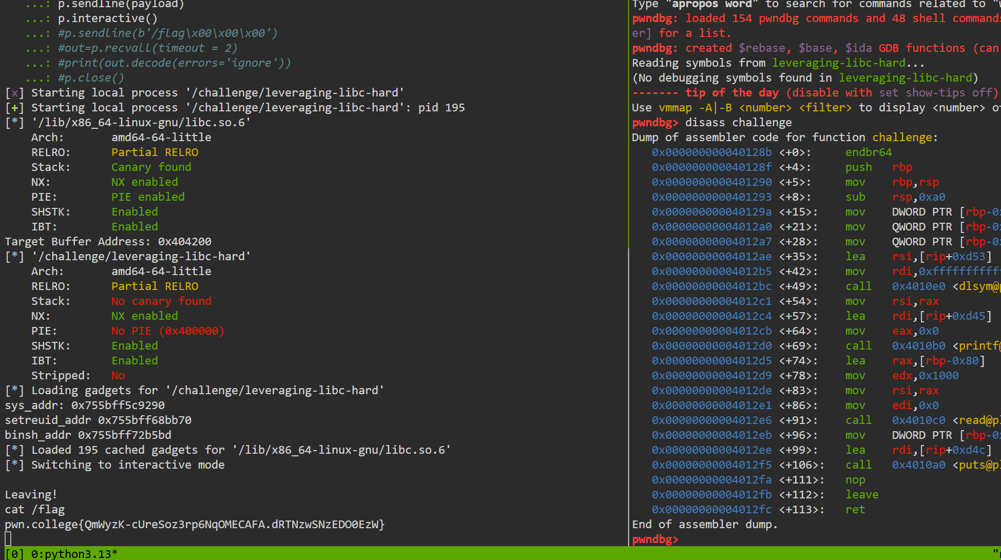Click the 'Loading gadgets for' line
The width and height of the screenshot is (1001, 560).
[x=195, y=391]
